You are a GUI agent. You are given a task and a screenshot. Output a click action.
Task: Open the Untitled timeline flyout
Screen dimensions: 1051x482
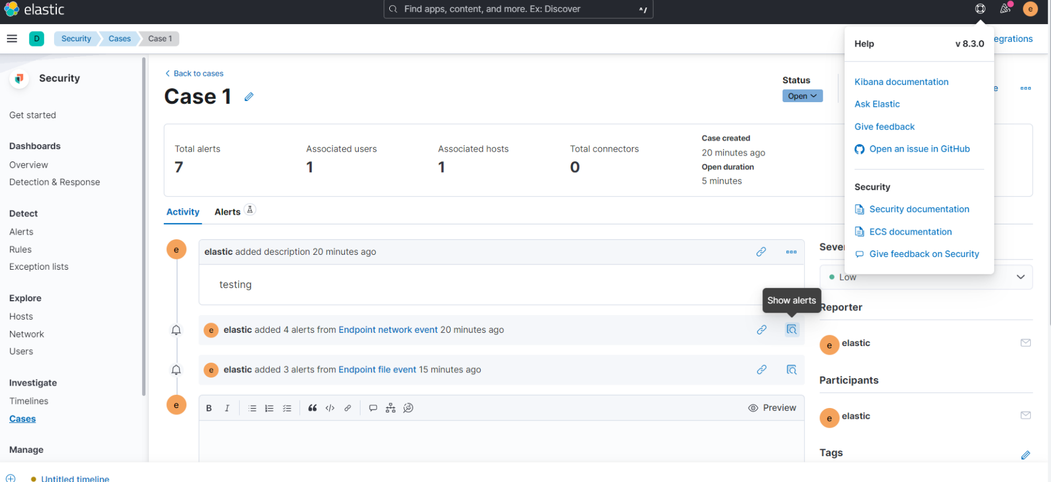[75, 478]
